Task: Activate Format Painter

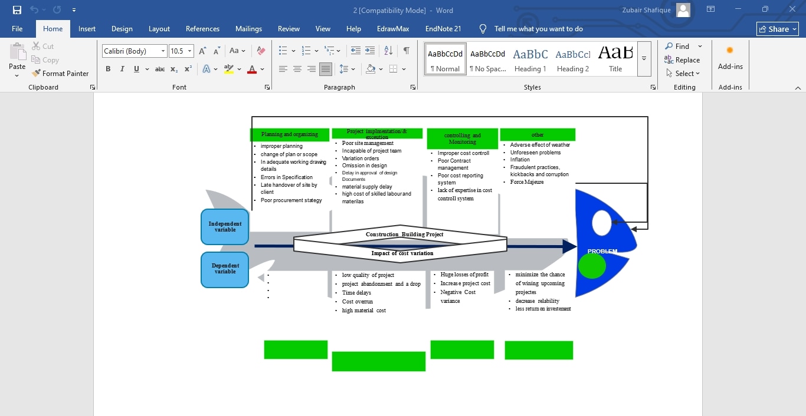Action: click(61, 73)
